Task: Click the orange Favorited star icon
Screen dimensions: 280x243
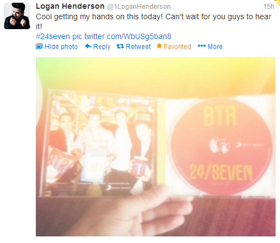Action: tap(159, 46)
